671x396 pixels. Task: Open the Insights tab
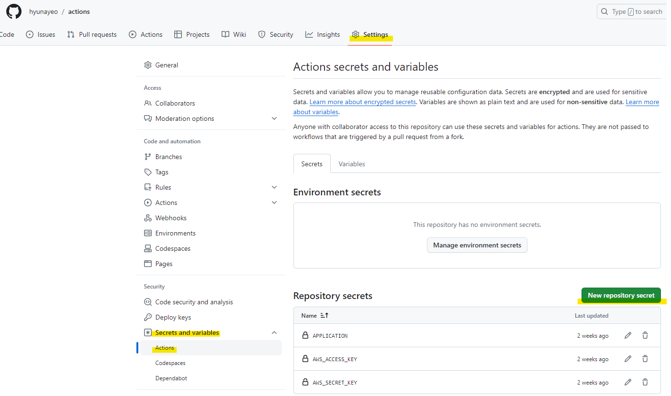(323, 34)
